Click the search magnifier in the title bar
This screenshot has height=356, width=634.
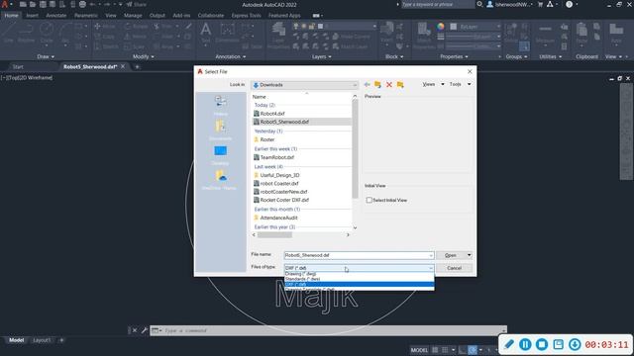coord(479,4)
